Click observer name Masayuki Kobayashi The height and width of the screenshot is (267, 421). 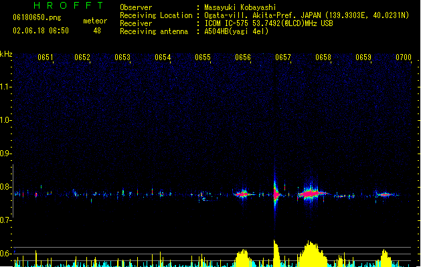(x=240, y=7)
